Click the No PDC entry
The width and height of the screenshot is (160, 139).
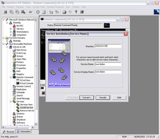[20, 26]
